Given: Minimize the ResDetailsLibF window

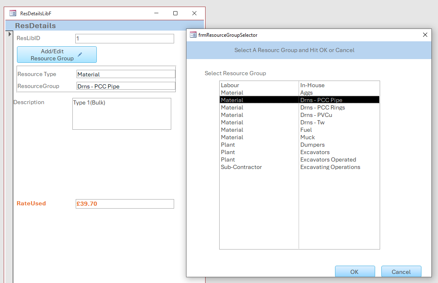Looking at the screenshot, I should point(156,13).
